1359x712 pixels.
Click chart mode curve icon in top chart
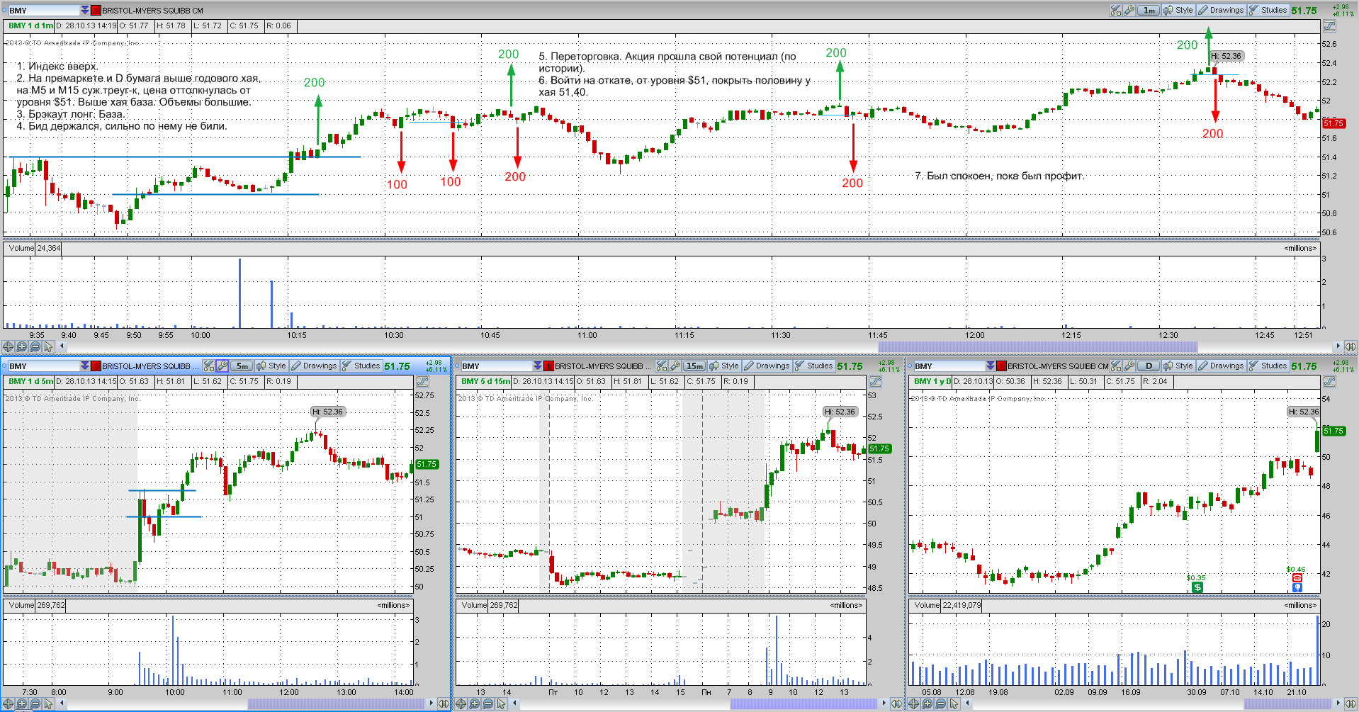click(1329, 26)
